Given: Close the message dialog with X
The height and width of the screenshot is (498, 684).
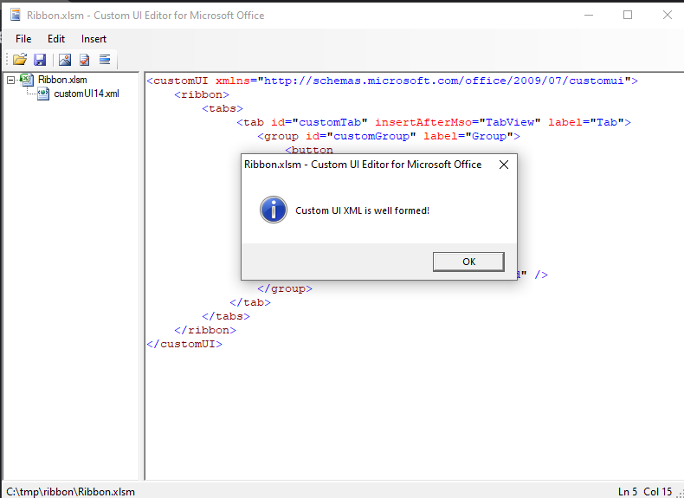Looking at the screenshot, I should click(504, 165).
